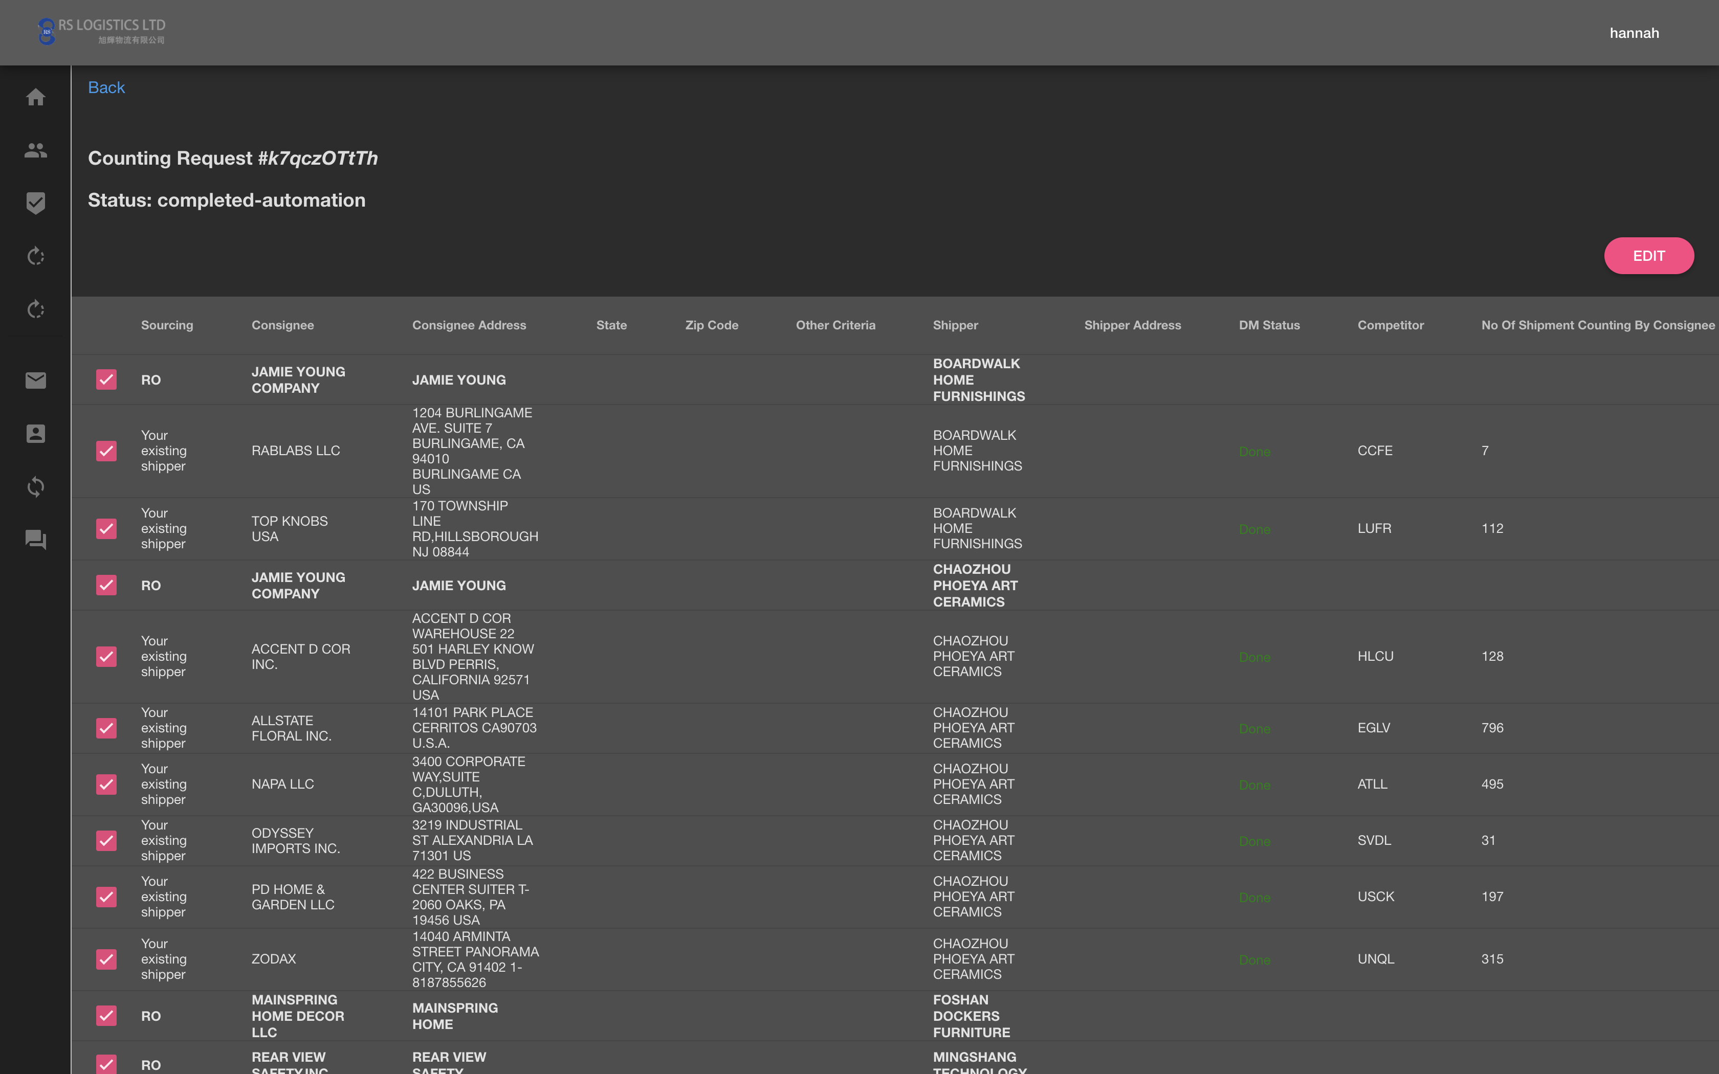Click shipment count 128
The height and width of the screenshot is (1074, 1719).
tap(1492, 656)
